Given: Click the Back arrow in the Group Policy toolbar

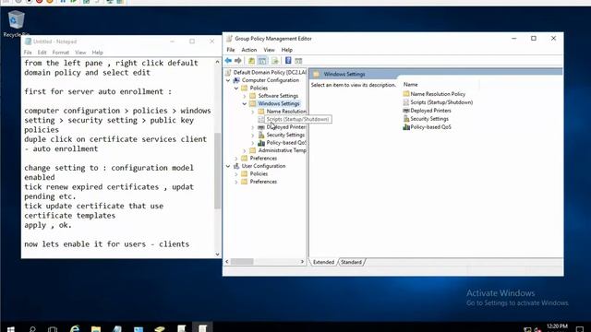Looking at the screenshot, I should [x=228, y=61].
